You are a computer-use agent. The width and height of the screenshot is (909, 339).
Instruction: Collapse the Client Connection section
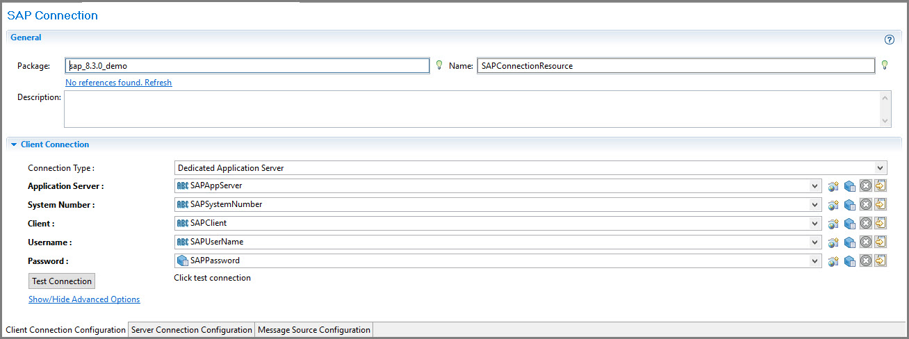pyautogui.click(x=14, y=144)
